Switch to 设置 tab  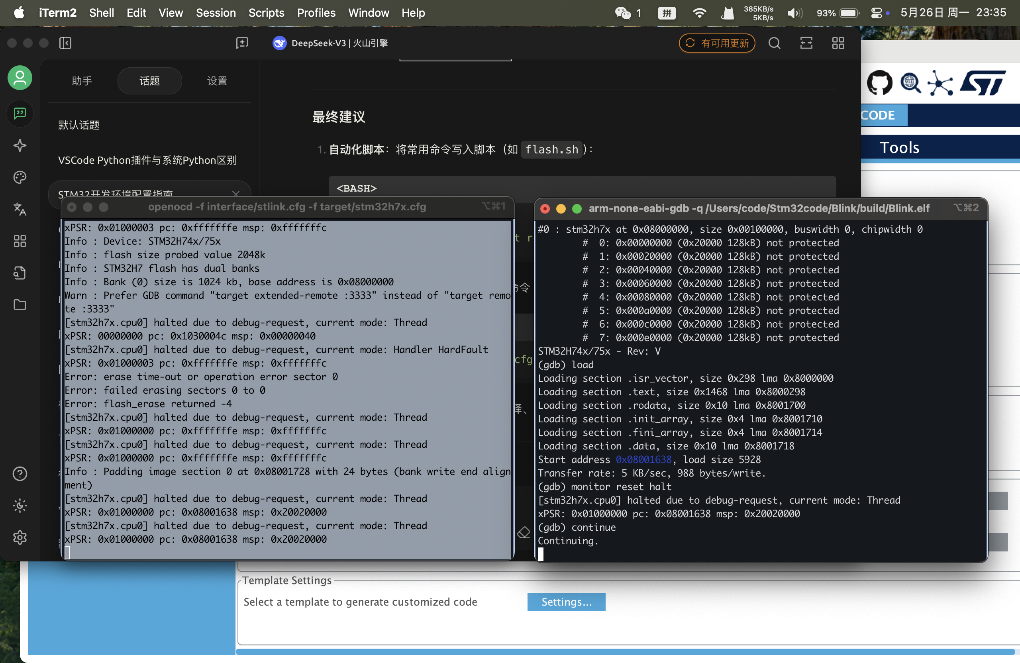click(217, 81)
